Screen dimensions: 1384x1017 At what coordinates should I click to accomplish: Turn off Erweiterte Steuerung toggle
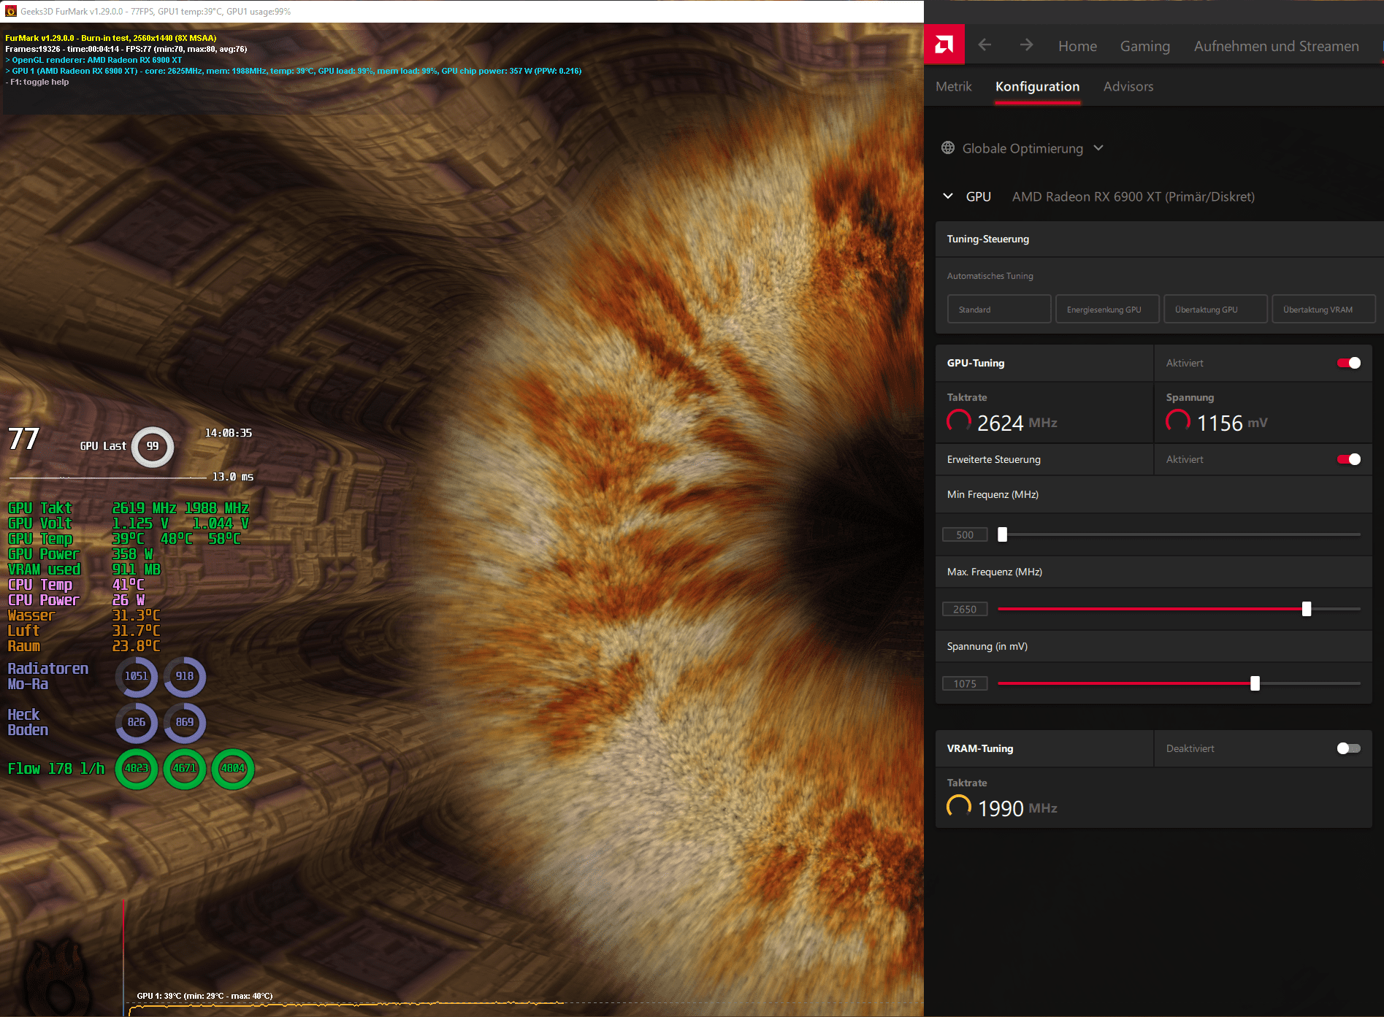pyautogui.click(x=1348, y=459)
